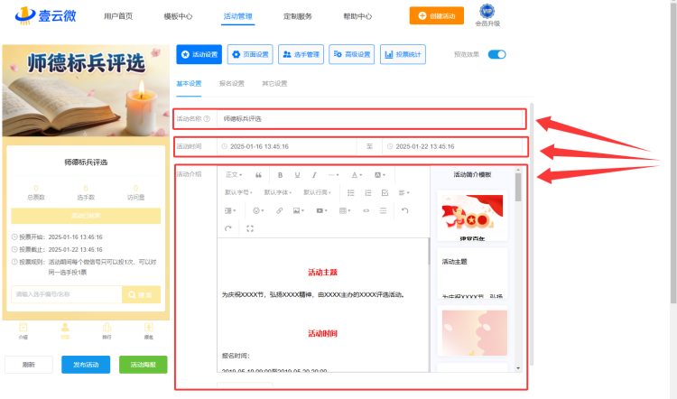Select the party-themed red template thumbnail

pyautogui.click(x=472, y=216)
